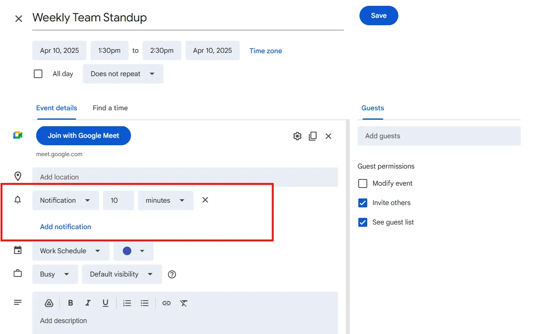The image size is (553, 334).
Task: Insert a numbered list in description
Action: point(127,303)
